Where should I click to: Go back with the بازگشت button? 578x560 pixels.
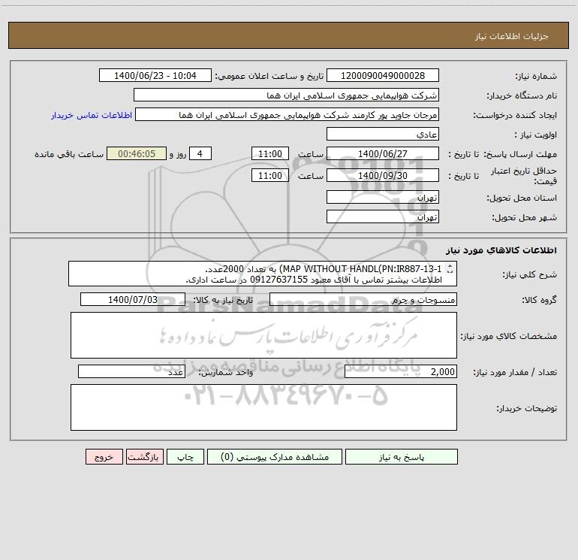[x=144, y=456]
